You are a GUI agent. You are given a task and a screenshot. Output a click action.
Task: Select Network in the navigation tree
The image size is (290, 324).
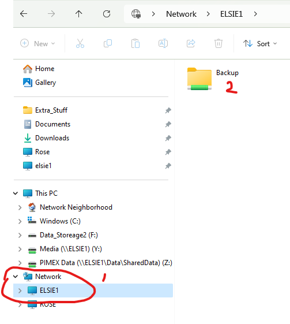42,277
